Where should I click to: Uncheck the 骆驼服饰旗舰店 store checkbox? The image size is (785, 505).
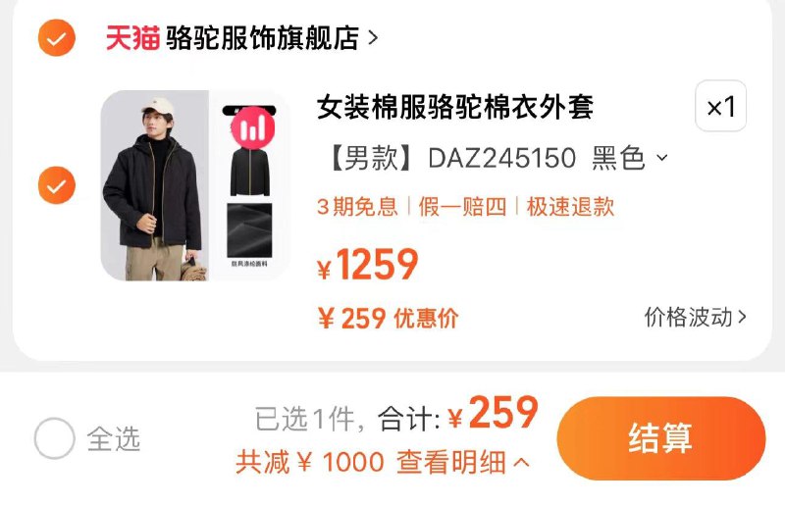coord(57,37)
